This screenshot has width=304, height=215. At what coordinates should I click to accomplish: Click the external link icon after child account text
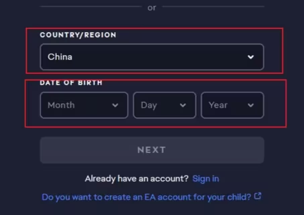[258, 196]
